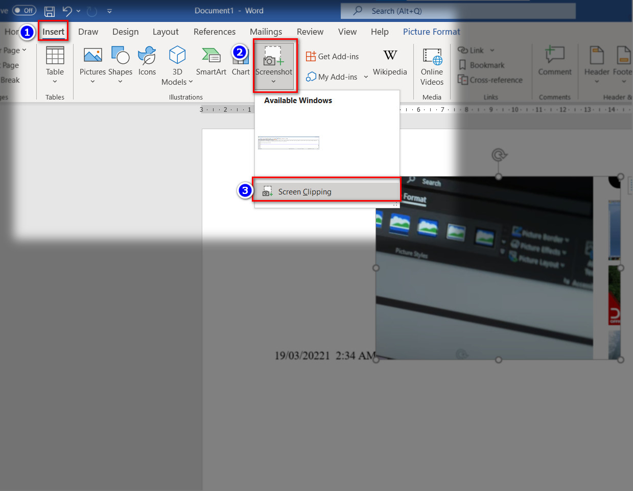Select the Review tab
Screen dimensions: 633x491
click(x=310, y=32)
